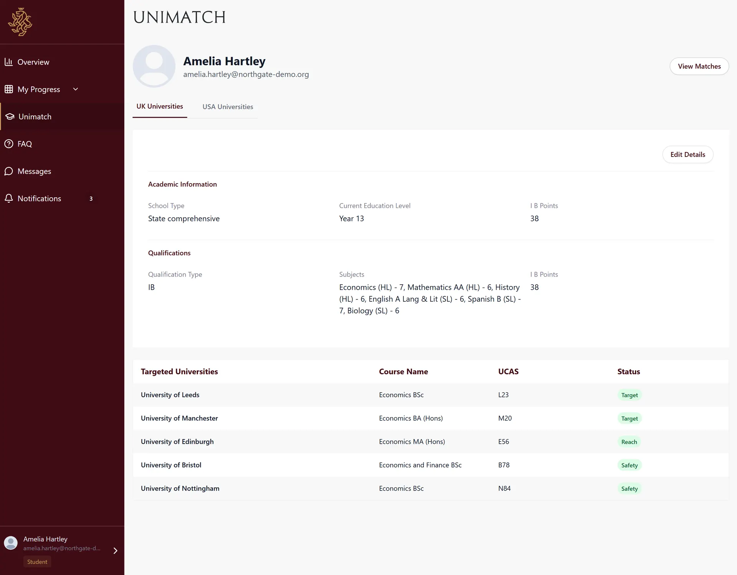Click the Student role badge

click(37, 562)
